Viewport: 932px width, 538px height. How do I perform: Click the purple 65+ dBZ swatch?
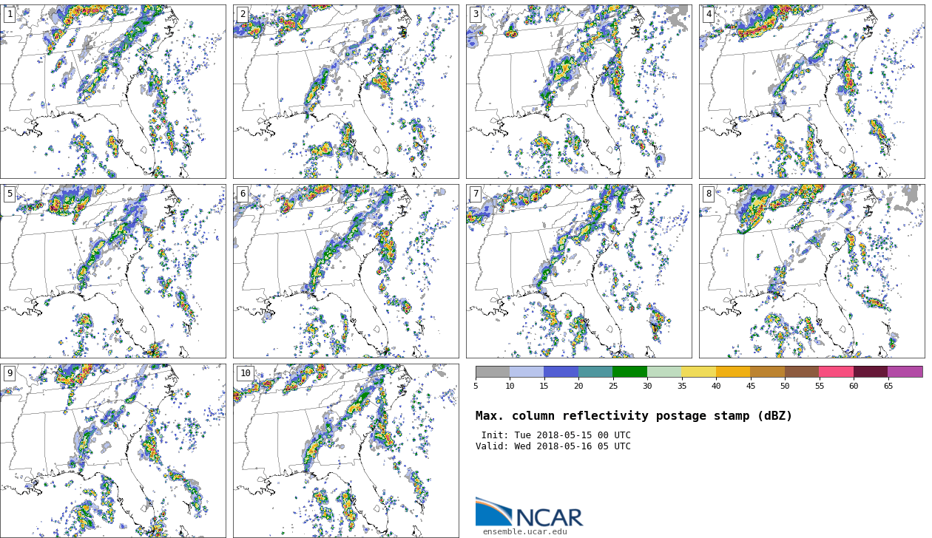tap(905, 372)
